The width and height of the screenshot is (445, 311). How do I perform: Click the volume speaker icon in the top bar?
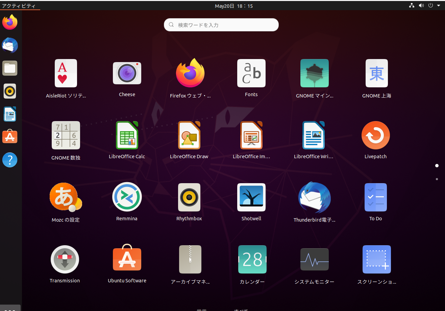[x=421, y=5]
